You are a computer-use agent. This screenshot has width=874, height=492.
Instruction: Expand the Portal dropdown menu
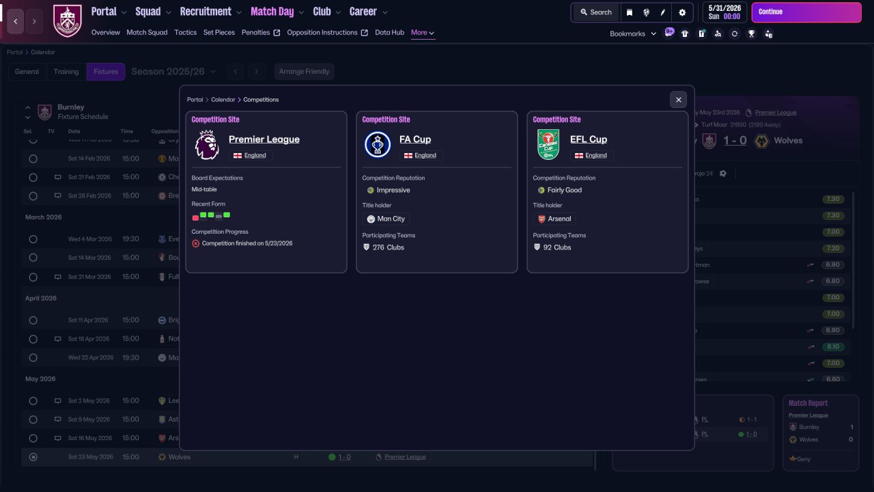tap(123, 12)
